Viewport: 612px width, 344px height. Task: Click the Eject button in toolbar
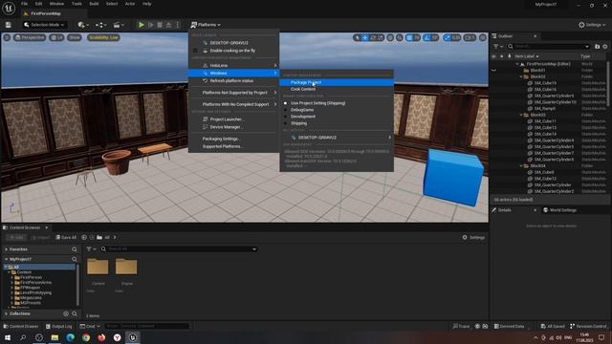168,25
